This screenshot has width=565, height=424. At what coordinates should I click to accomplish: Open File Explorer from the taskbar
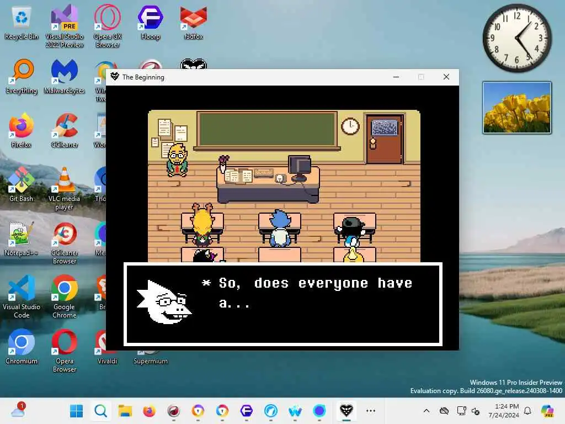(x=125, y=411)
